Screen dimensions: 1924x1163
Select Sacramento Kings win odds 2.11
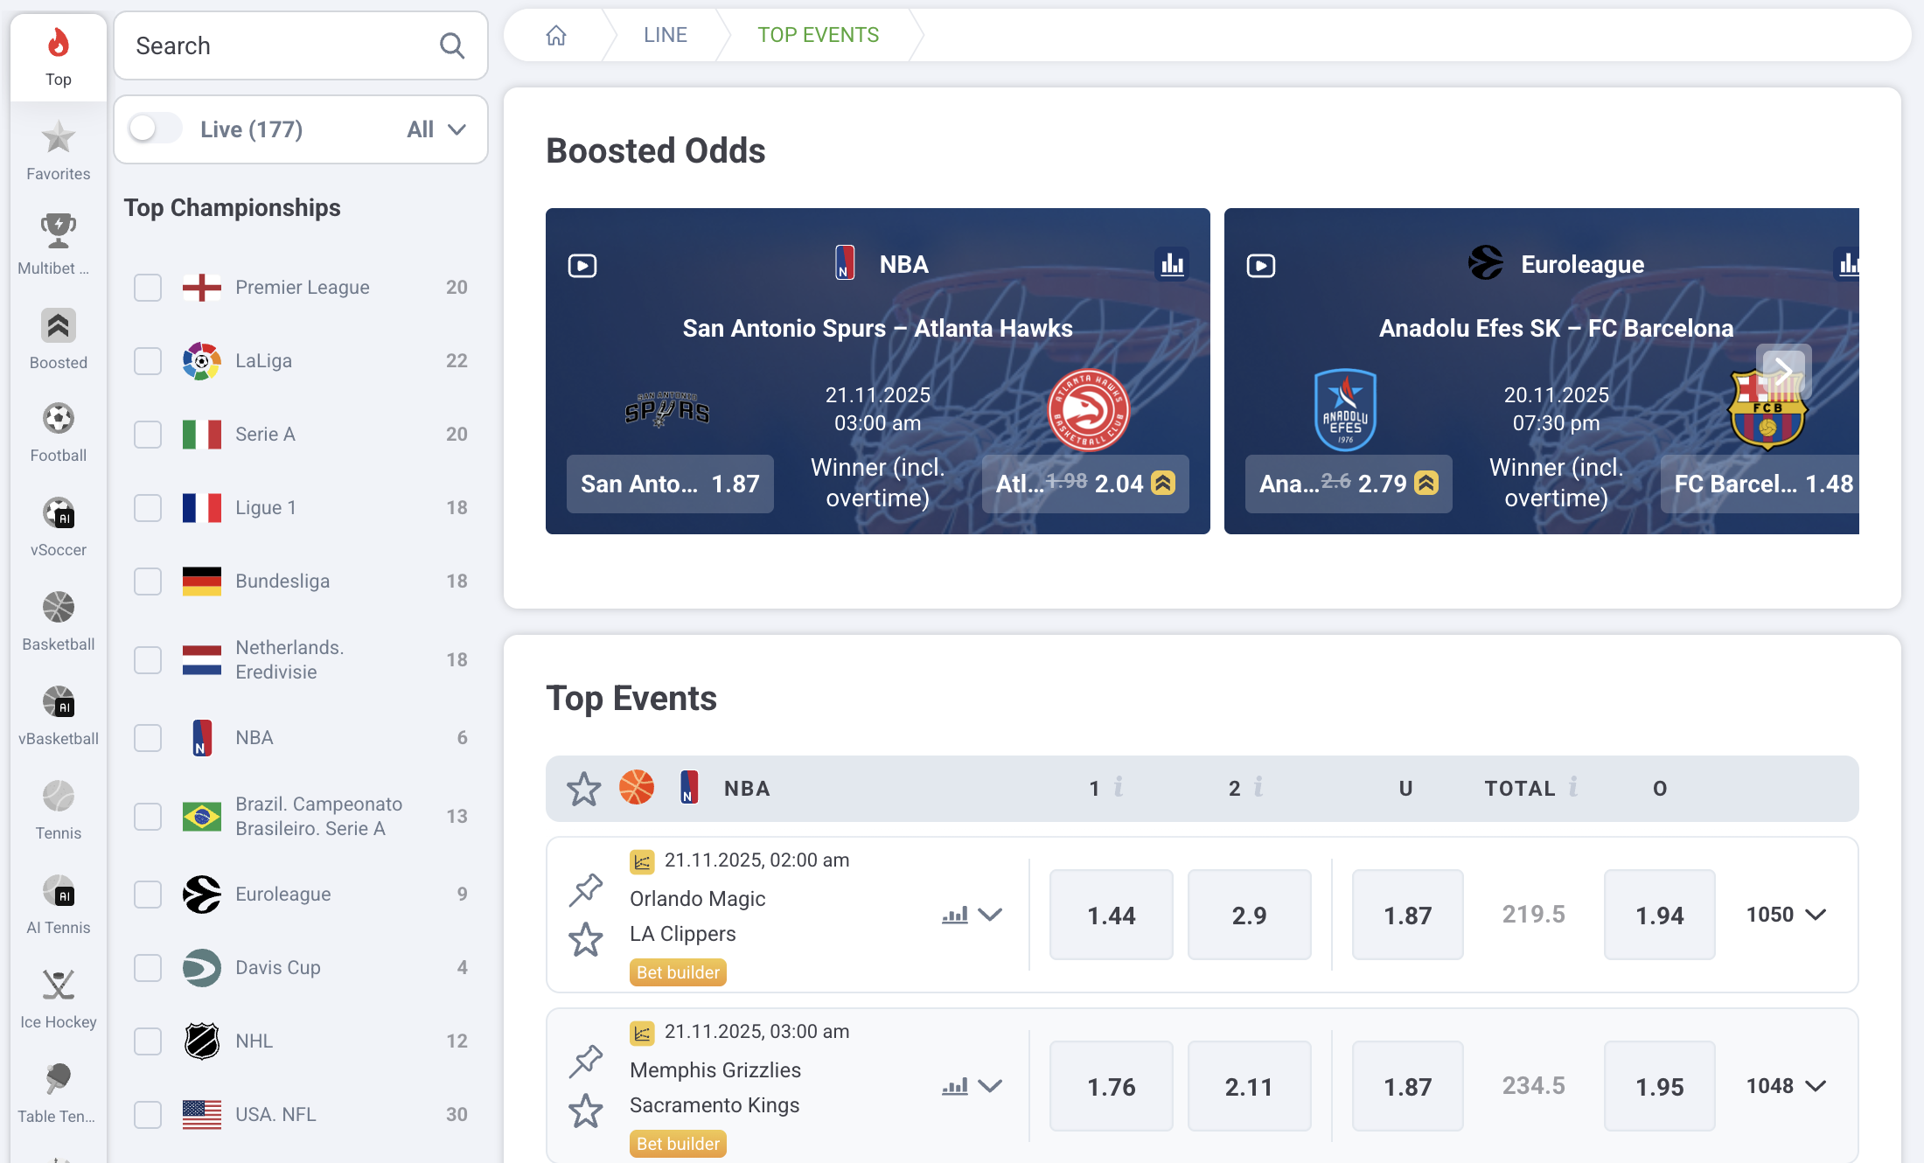(1250, 1086)
